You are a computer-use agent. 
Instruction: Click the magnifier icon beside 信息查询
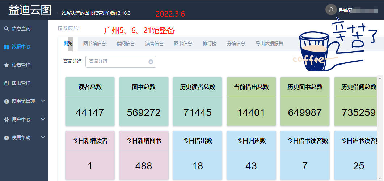tap(7, 28)
